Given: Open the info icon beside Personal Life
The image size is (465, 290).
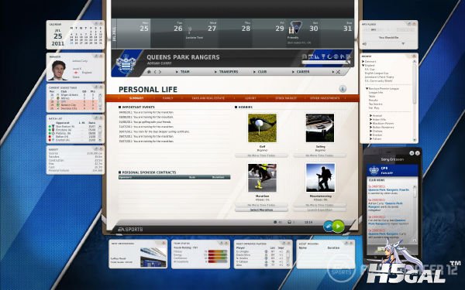Looking at the screenshot, I should click(x=343, y=89).
